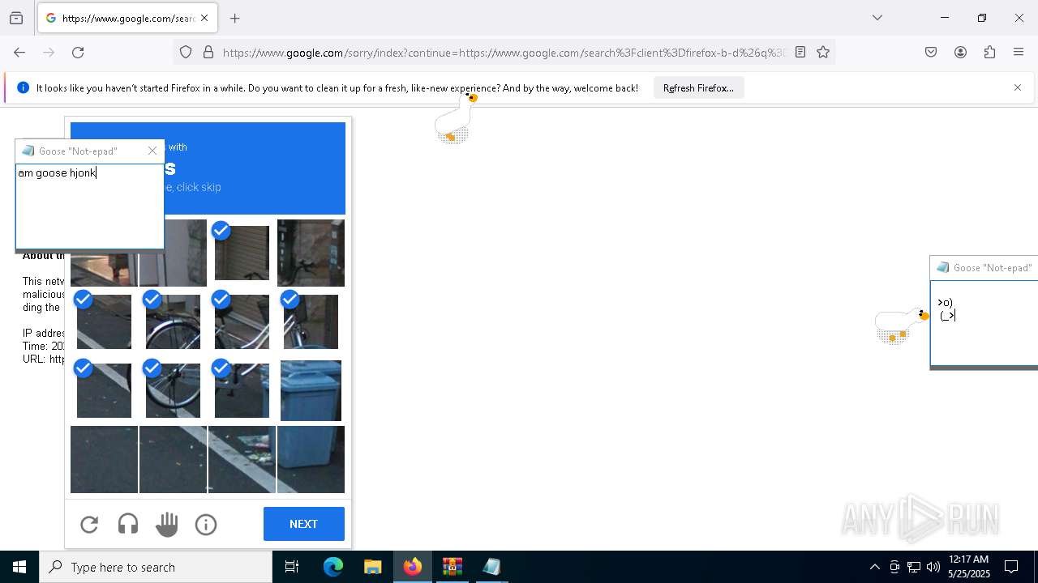The image size is (1038, 583).
Task: Reload the current page in Firefox
Action: click(78, 52)
